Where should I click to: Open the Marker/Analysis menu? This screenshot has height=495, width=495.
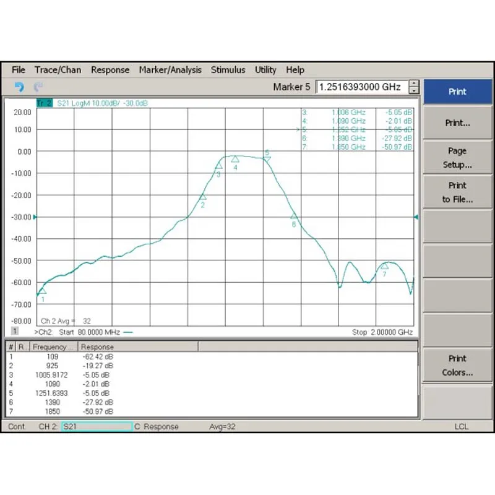click(170, 70)
